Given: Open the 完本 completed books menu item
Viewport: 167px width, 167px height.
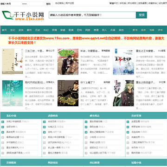Looking at the screenshot, I should (143, 30).
